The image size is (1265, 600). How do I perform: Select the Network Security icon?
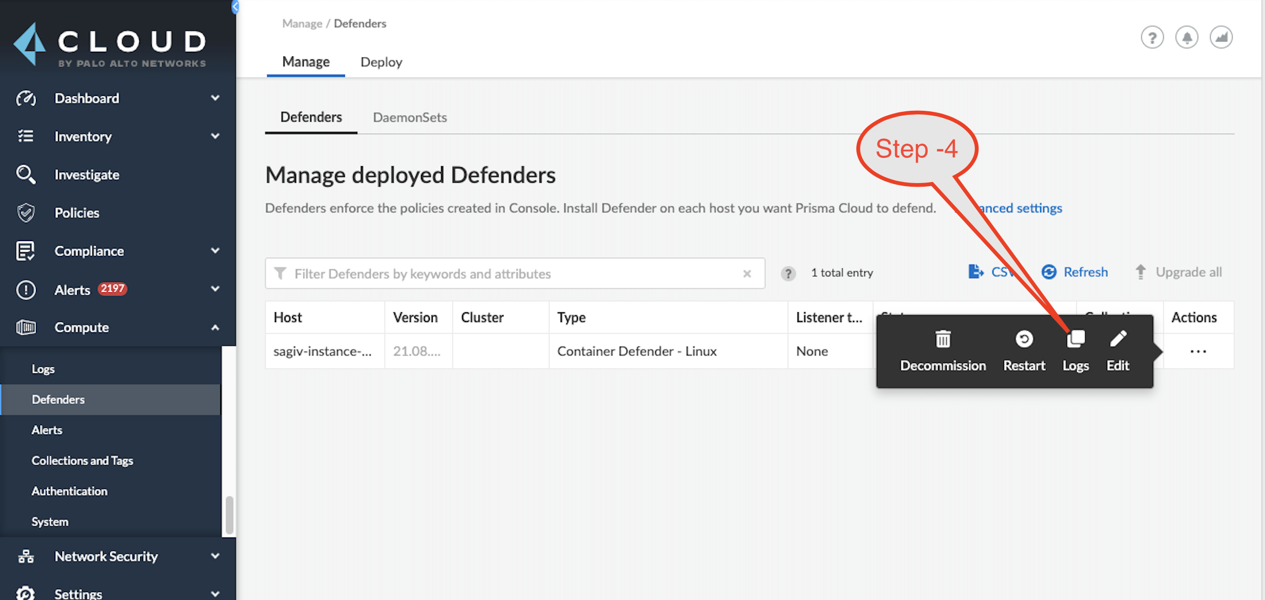click(x=26, y=556)
